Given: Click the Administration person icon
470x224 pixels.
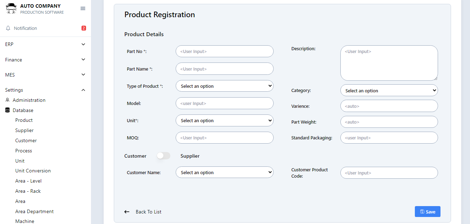Looking at the screenshot, I should [7, 100].
